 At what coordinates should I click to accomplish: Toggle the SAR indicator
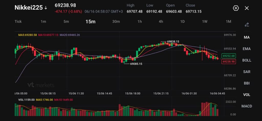tap(247, 72)
